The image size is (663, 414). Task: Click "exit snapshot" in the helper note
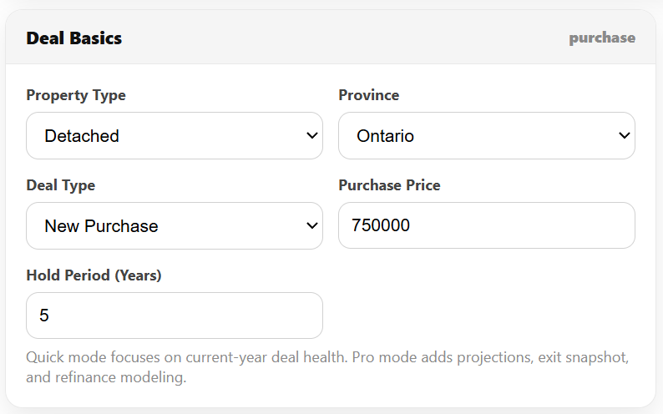578,357
